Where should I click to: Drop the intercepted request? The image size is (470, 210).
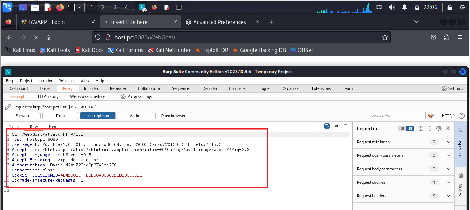point(60,116)
